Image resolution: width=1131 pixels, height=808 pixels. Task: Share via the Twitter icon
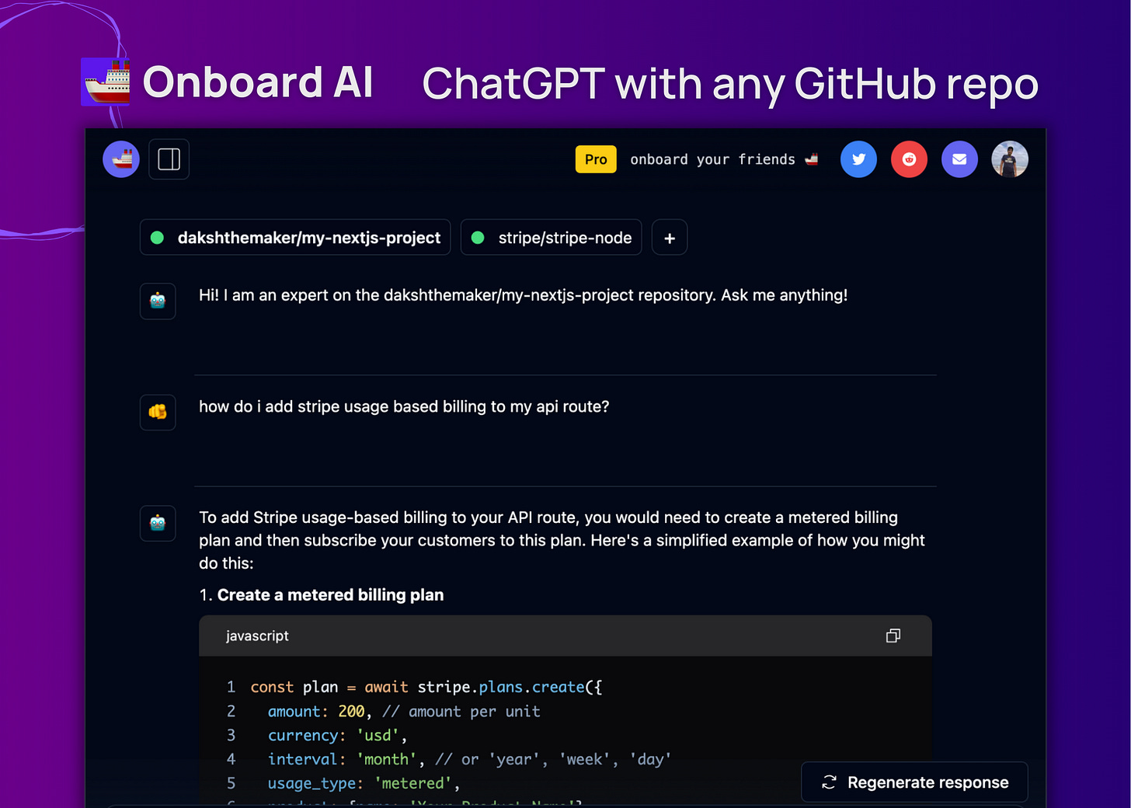[858, 159]
